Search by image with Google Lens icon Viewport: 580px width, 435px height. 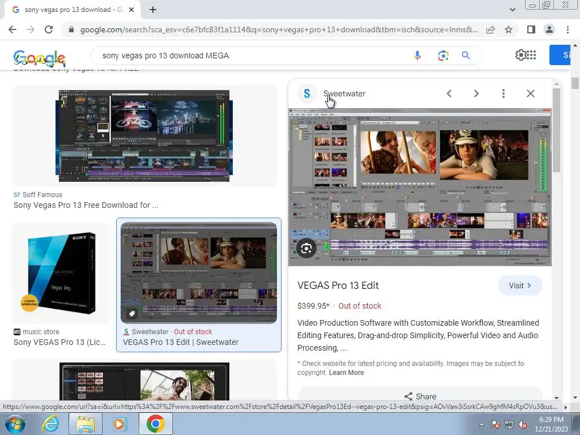[443, 56]
